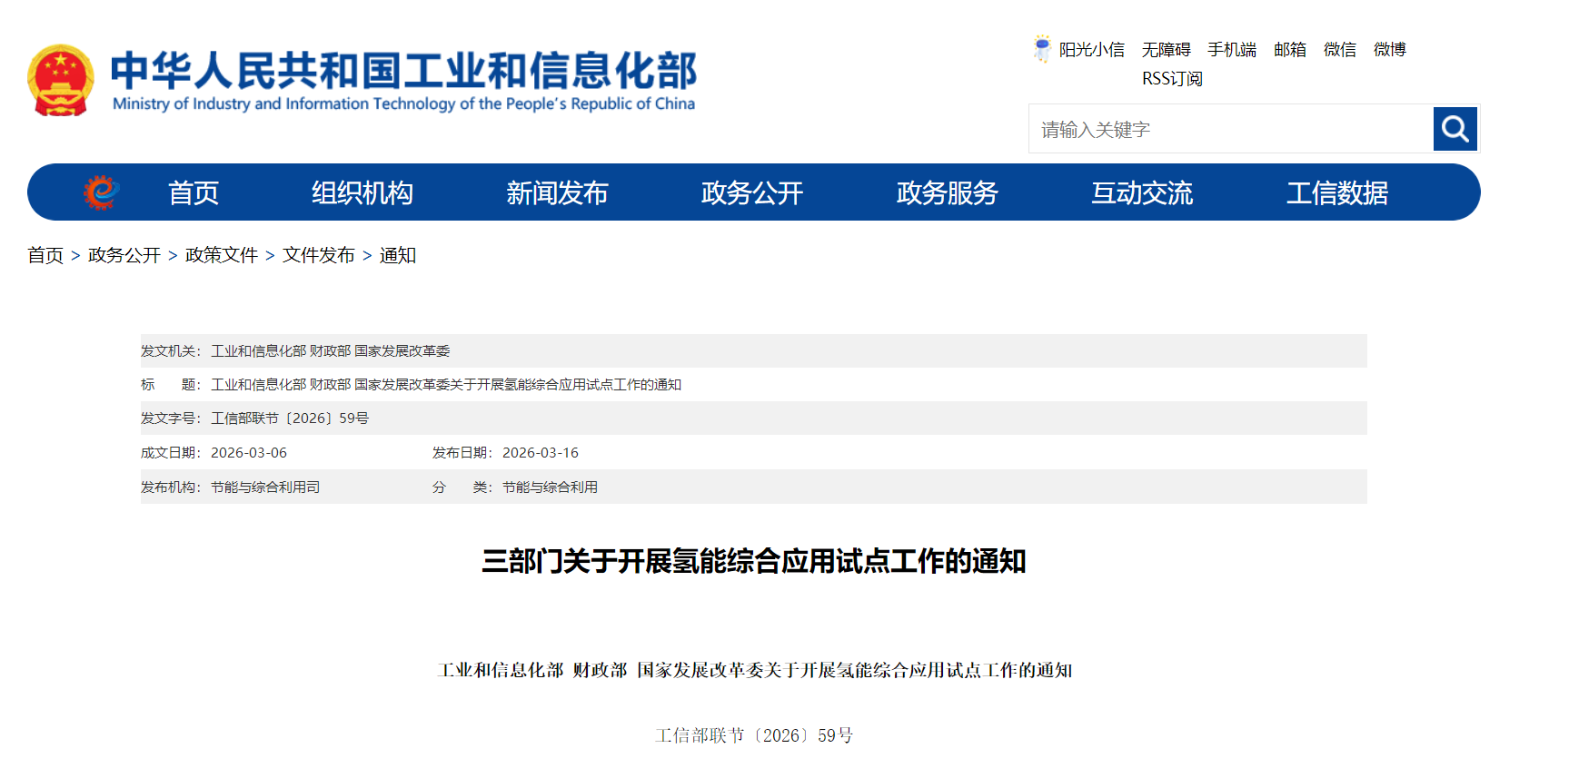Screen dimensions: 1569x768
Task: Subscribe via the RSS订阅 link
Action: click(x=1172, y=79)
